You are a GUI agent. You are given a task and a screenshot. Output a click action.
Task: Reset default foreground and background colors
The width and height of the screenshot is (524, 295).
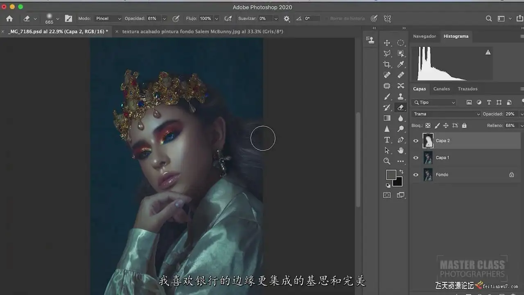coord(388,186)
